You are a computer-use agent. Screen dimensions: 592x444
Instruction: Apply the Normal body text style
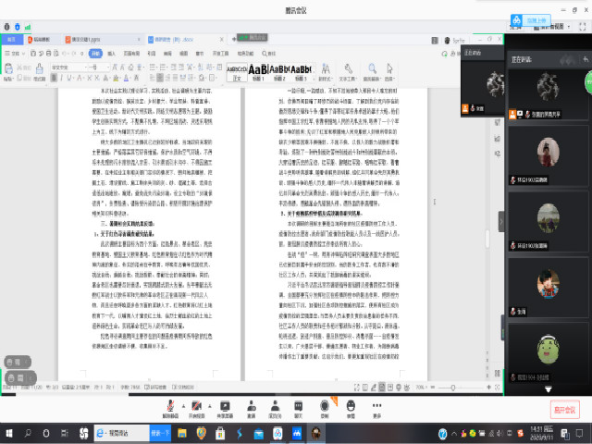coord(237,72)
